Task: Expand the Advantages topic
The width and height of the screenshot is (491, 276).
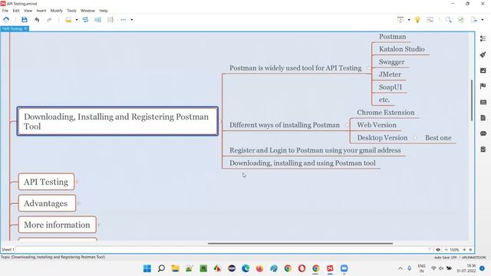Action: (78, 203)
